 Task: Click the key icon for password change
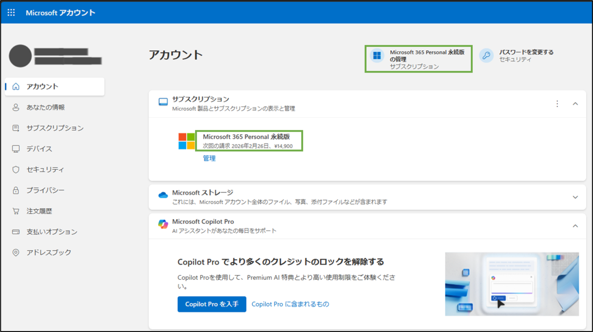coord(486,55)
